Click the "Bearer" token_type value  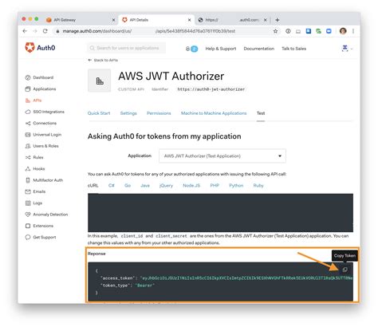coord(144,286)
